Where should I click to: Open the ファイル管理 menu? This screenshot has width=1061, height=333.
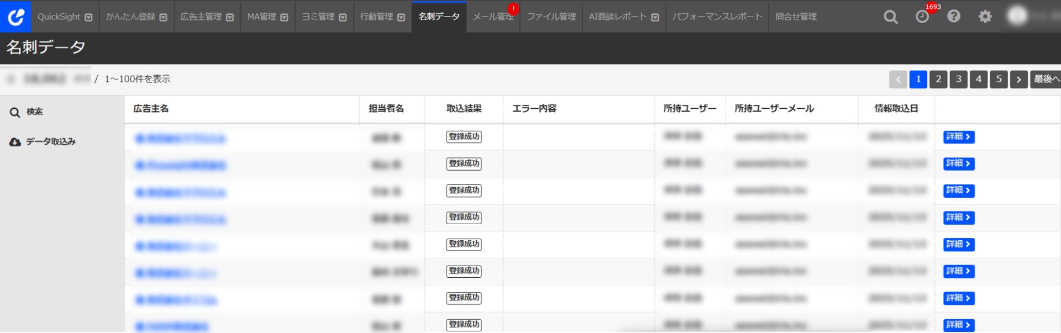click(551, 17)
